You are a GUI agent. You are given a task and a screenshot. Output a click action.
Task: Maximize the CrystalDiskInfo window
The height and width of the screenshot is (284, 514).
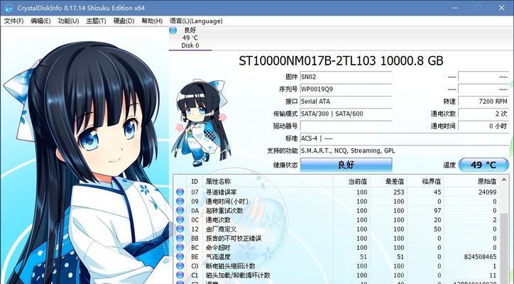(x=478, y=8)
